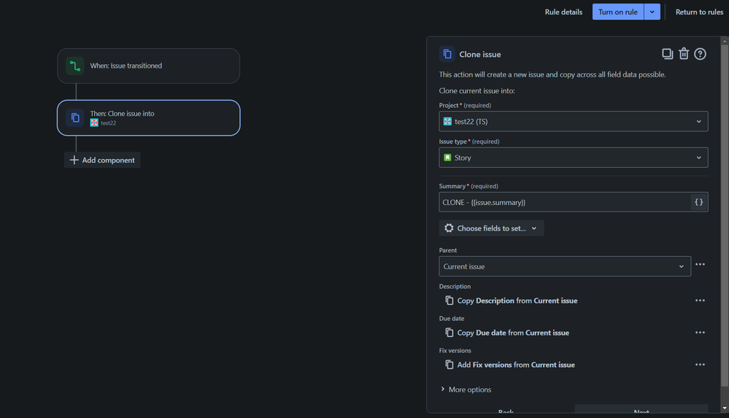This screenshot has width=729, height=418.
Task: Open Turn on rule dropdown arrow
Action: point(652,12)
